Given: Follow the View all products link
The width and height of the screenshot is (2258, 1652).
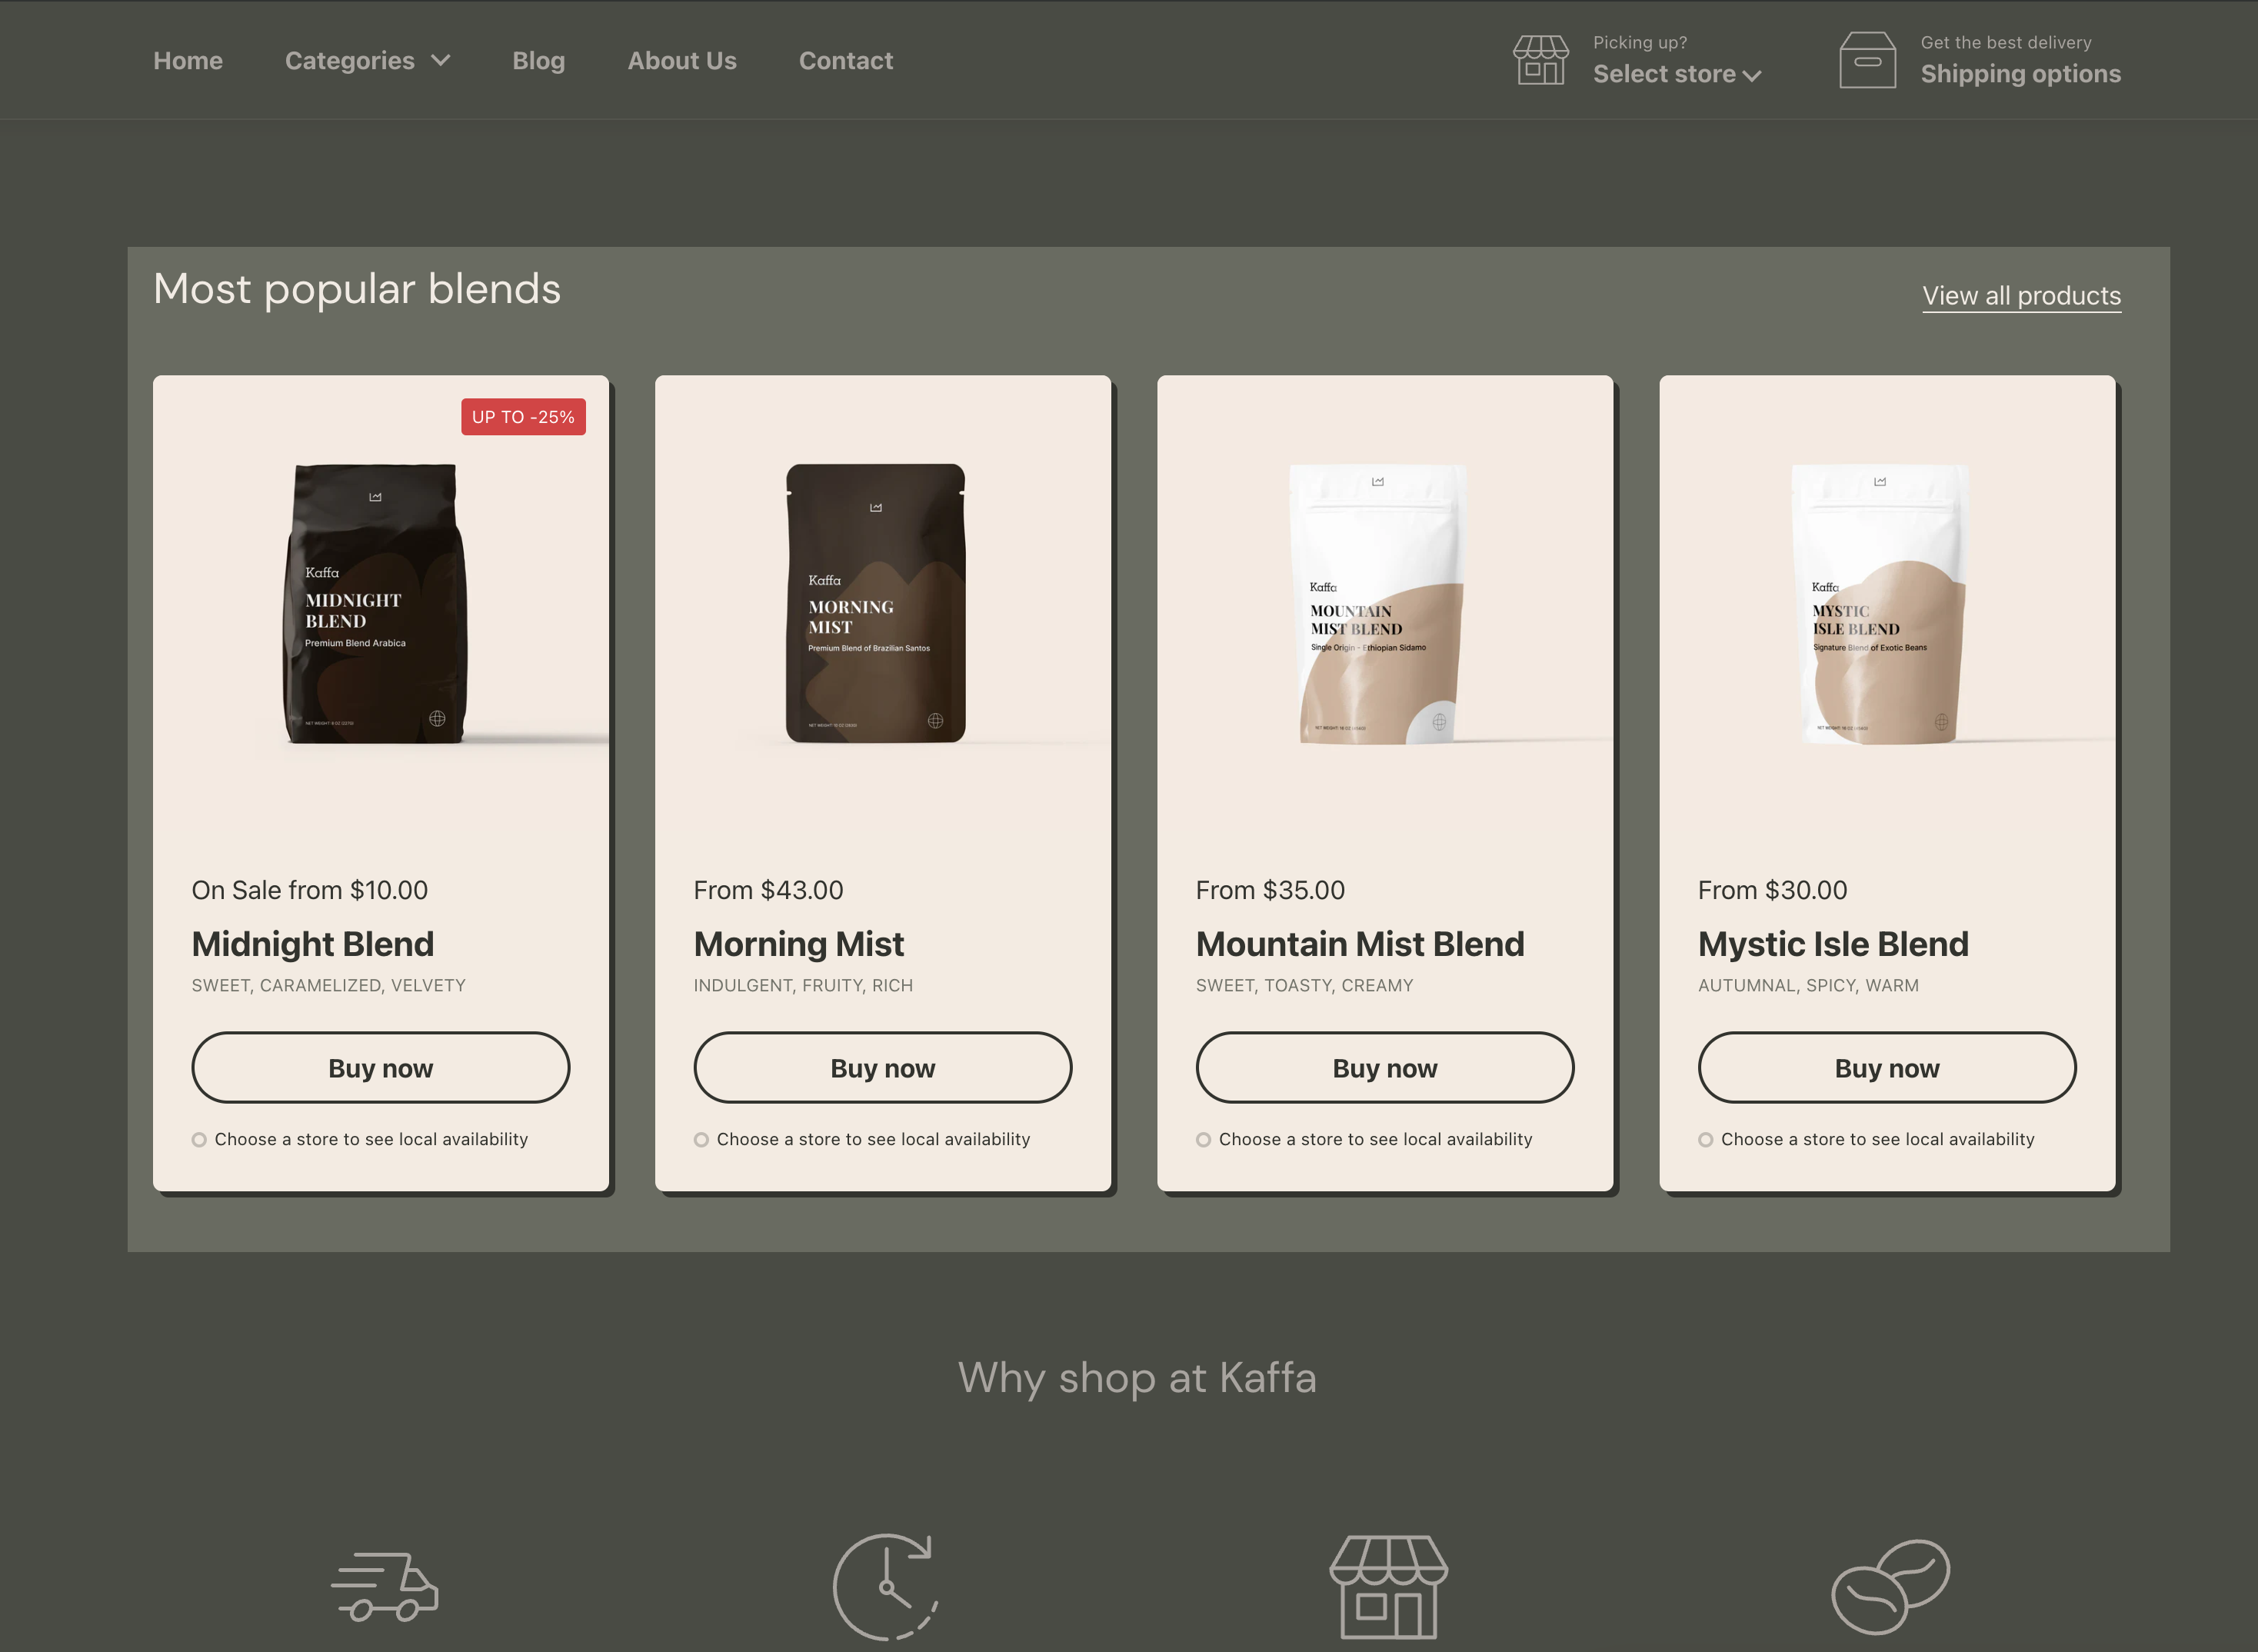Looking at the screenshot, I should (x=2021, y=296).
